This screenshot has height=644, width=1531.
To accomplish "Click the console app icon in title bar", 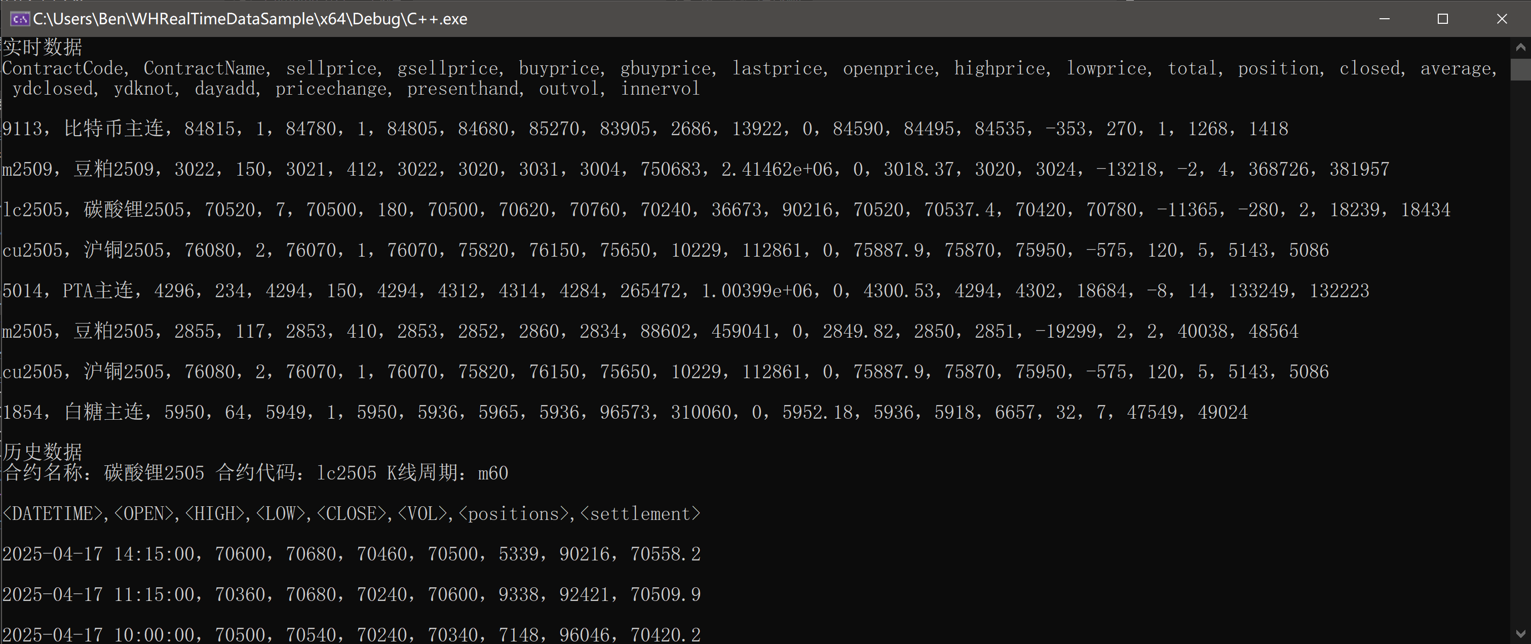I will tap(20, 19).
